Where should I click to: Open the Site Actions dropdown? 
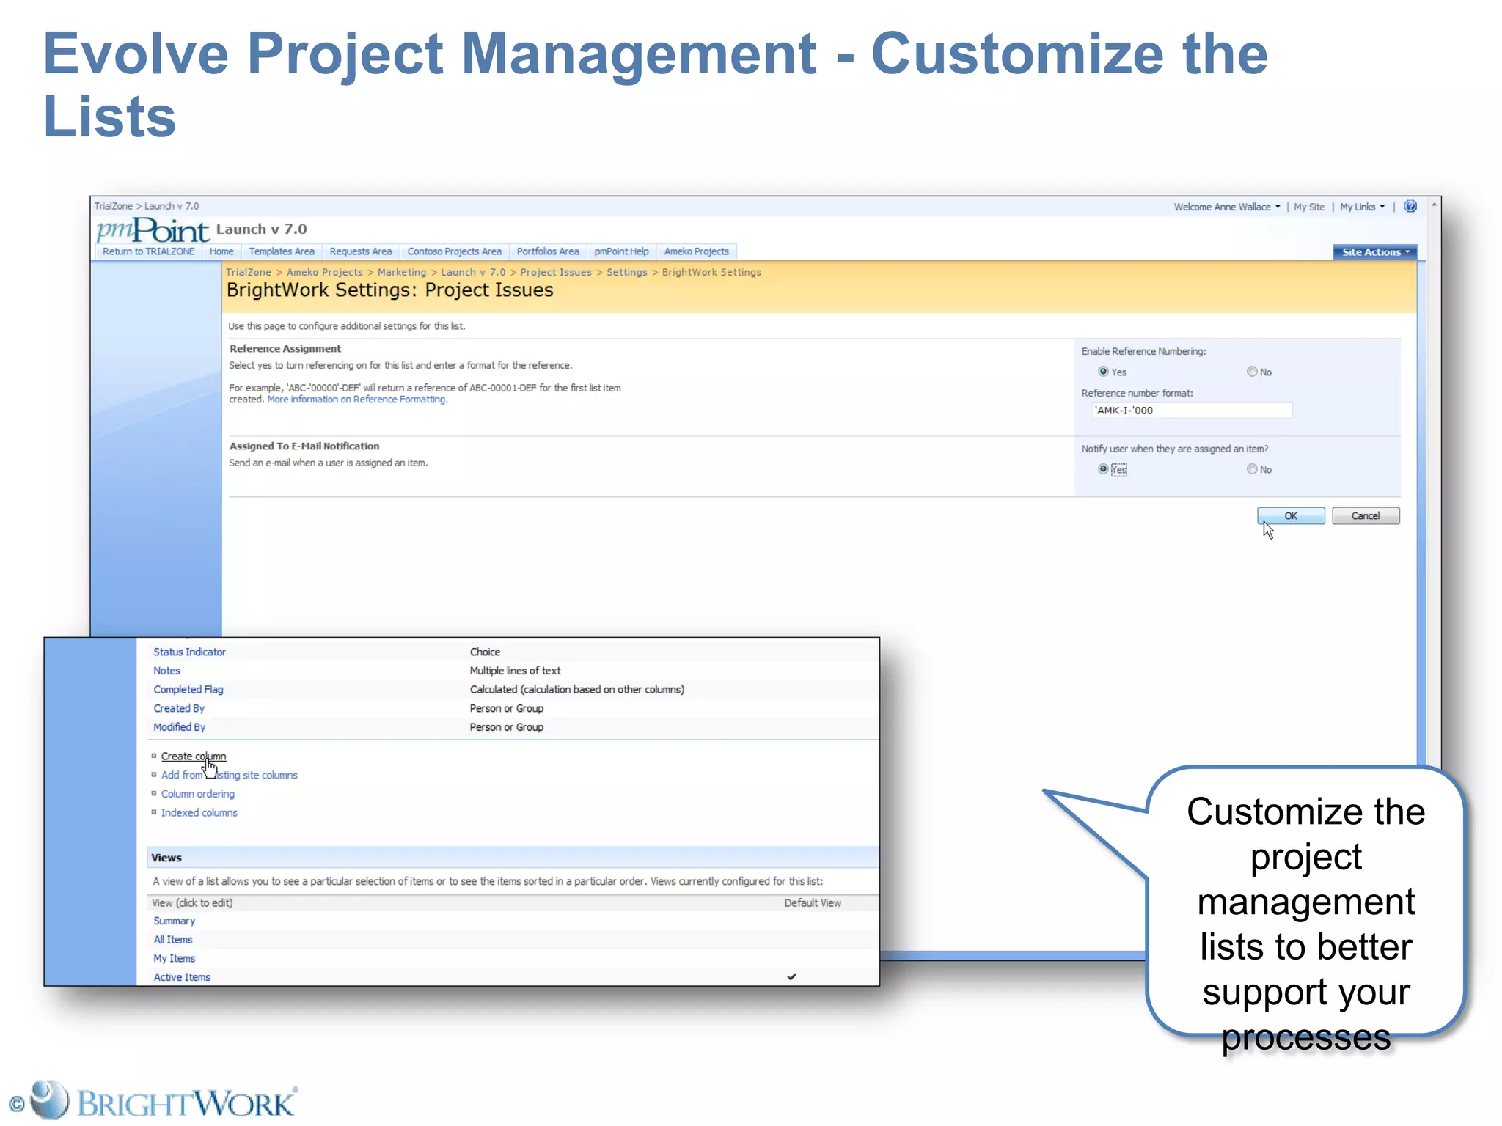point(1374,252)
